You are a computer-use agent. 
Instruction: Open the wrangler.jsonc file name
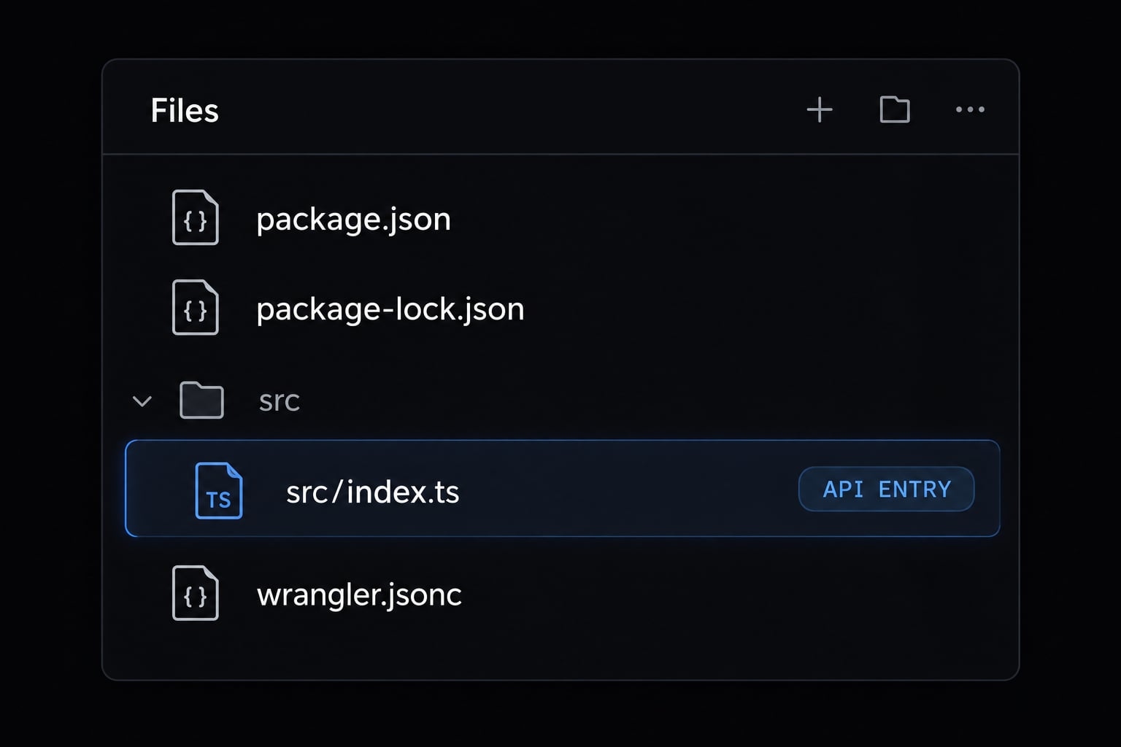[x=359, y=595]
